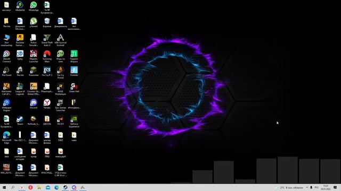Select the Counter-Strike Global Offensive shortcut
The width and height of the screenshot is (341, 191).
[x=34, y=89]
